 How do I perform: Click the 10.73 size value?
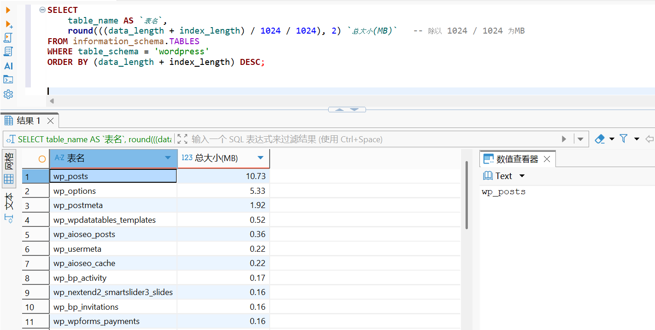pos(256,176)
